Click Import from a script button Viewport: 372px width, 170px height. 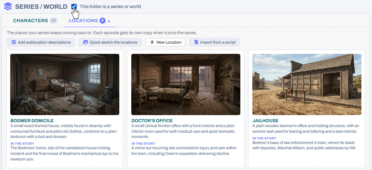[215, 42]
